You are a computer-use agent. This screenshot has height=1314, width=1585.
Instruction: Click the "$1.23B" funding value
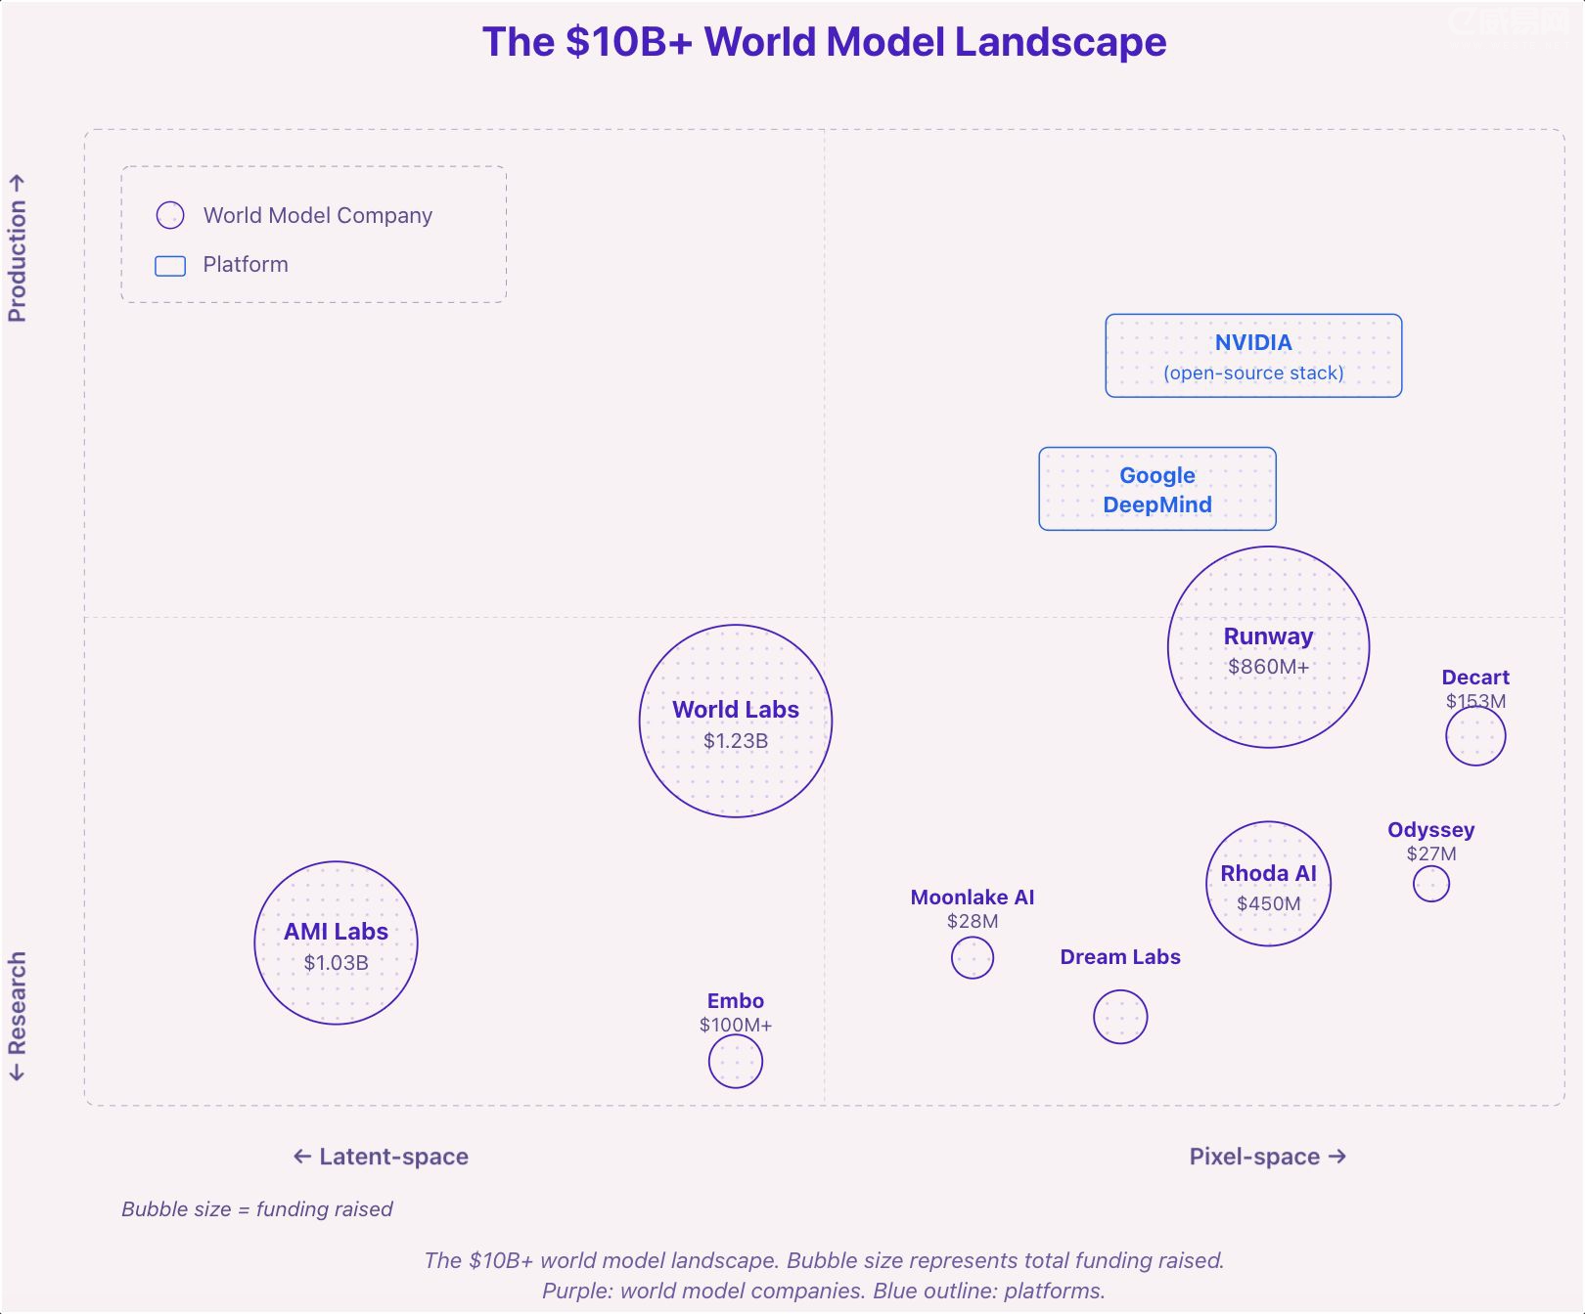pyautogui.click(x=736, y=741)
